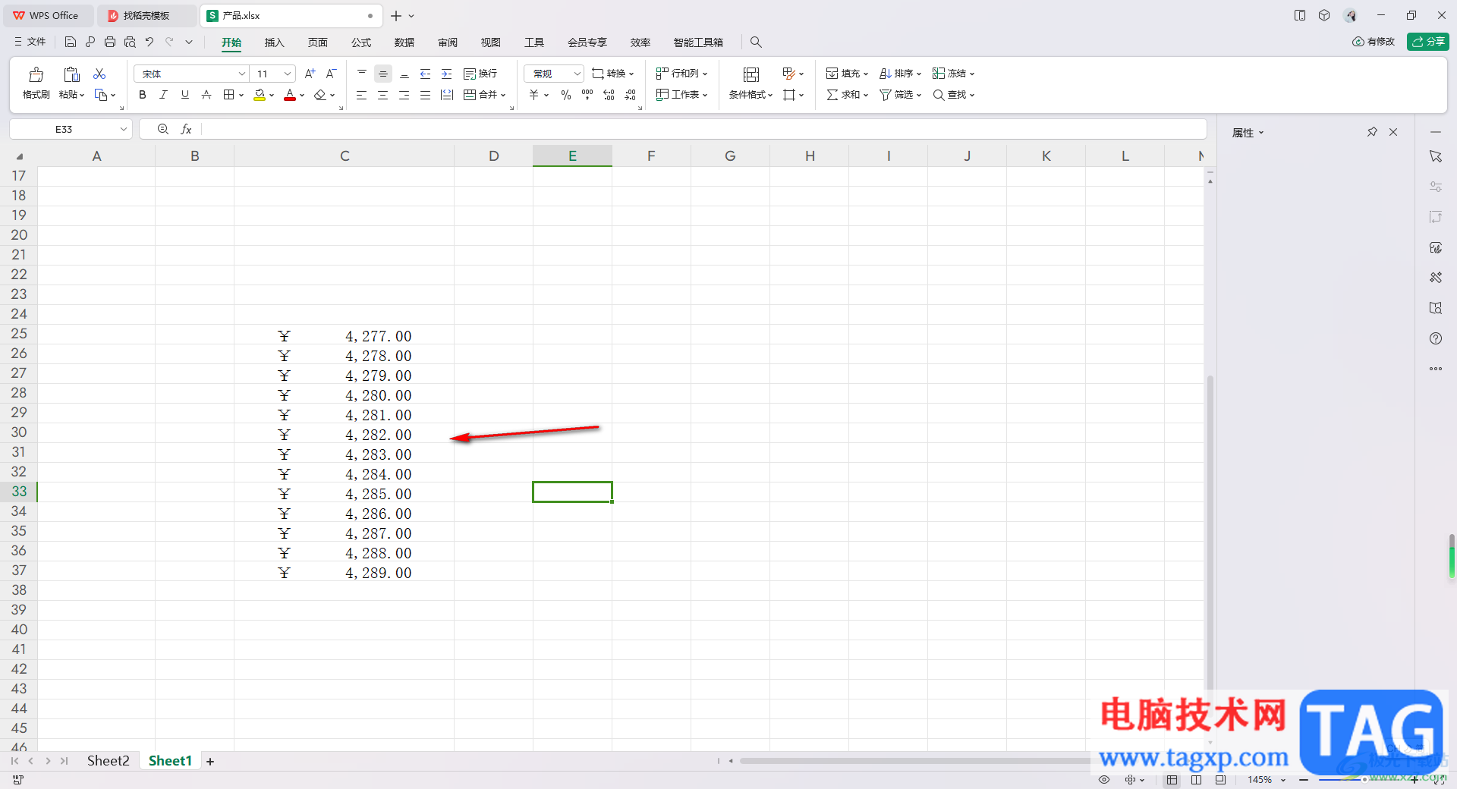Image resolution: width=1457 pixels, height=789 pixels.
Task: Decrease decimal places
Action: click(631, 95)
